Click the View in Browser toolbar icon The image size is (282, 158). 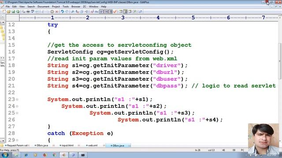37,12
